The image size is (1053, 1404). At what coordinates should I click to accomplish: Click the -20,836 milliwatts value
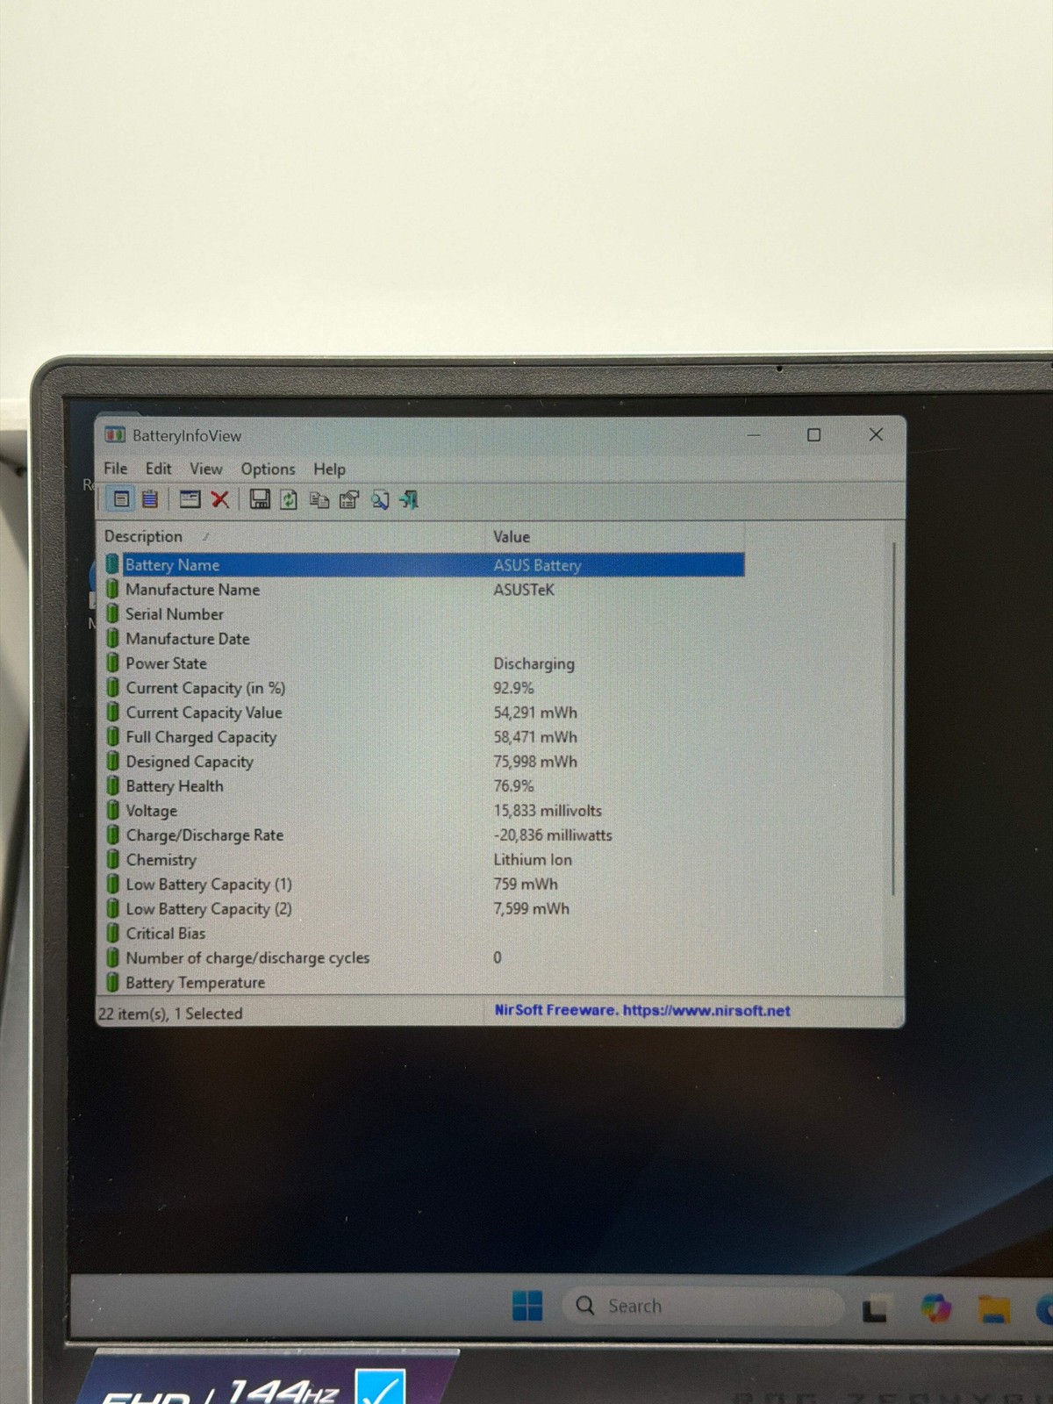(553, 835)
